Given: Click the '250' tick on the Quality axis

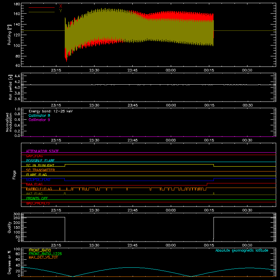Looking at the screenshot, I should click(17, 218).
